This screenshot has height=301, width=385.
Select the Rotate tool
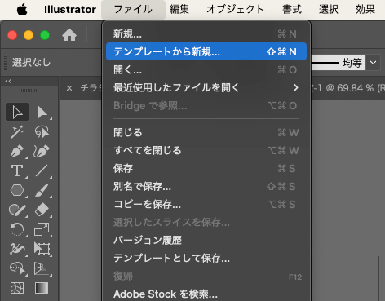pos(17,229)
